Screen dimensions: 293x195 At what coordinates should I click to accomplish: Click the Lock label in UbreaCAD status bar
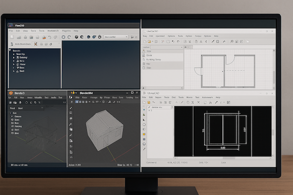tap(224, 162)
